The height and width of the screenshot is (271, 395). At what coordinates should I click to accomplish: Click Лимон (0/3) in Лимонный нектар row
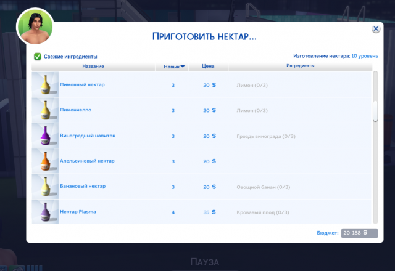(x=252, y=85)
